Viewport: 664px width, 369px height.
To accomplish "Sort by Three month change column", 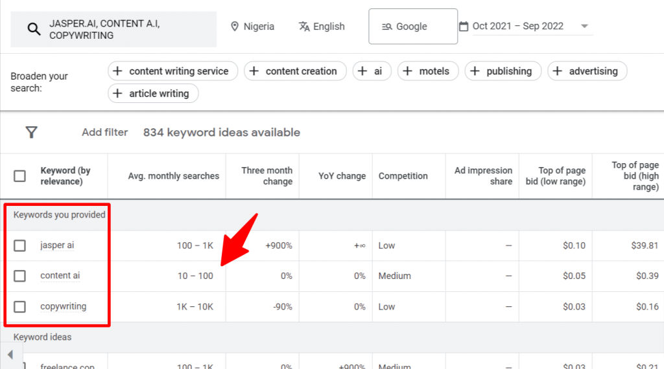I will 267,176.
